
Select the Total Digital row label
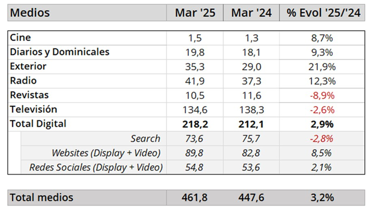38,124
